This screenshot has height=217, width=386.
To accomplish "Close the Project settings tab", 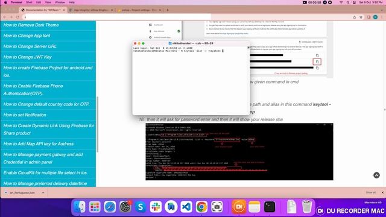I will pos(160,10).
